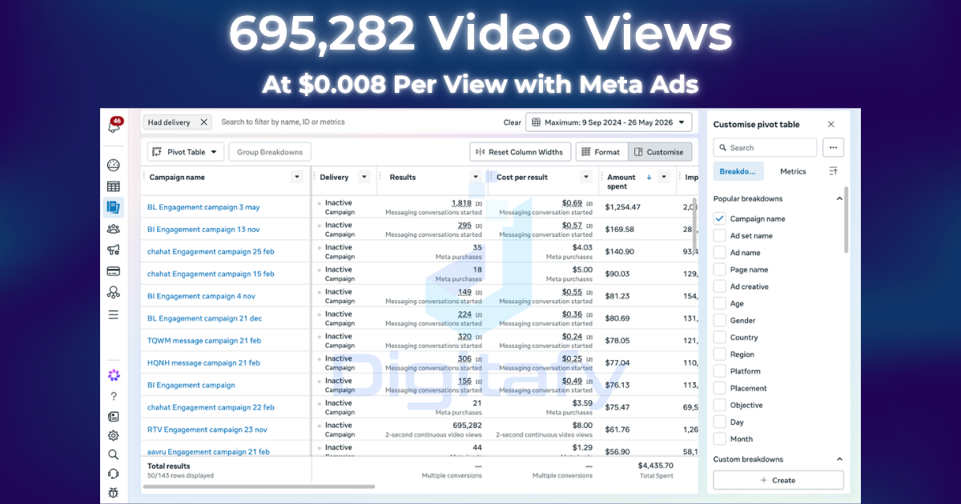Open the Audiences people icon in sidebar
Viewport: 961px width, 504px height.
coord(113,229)
